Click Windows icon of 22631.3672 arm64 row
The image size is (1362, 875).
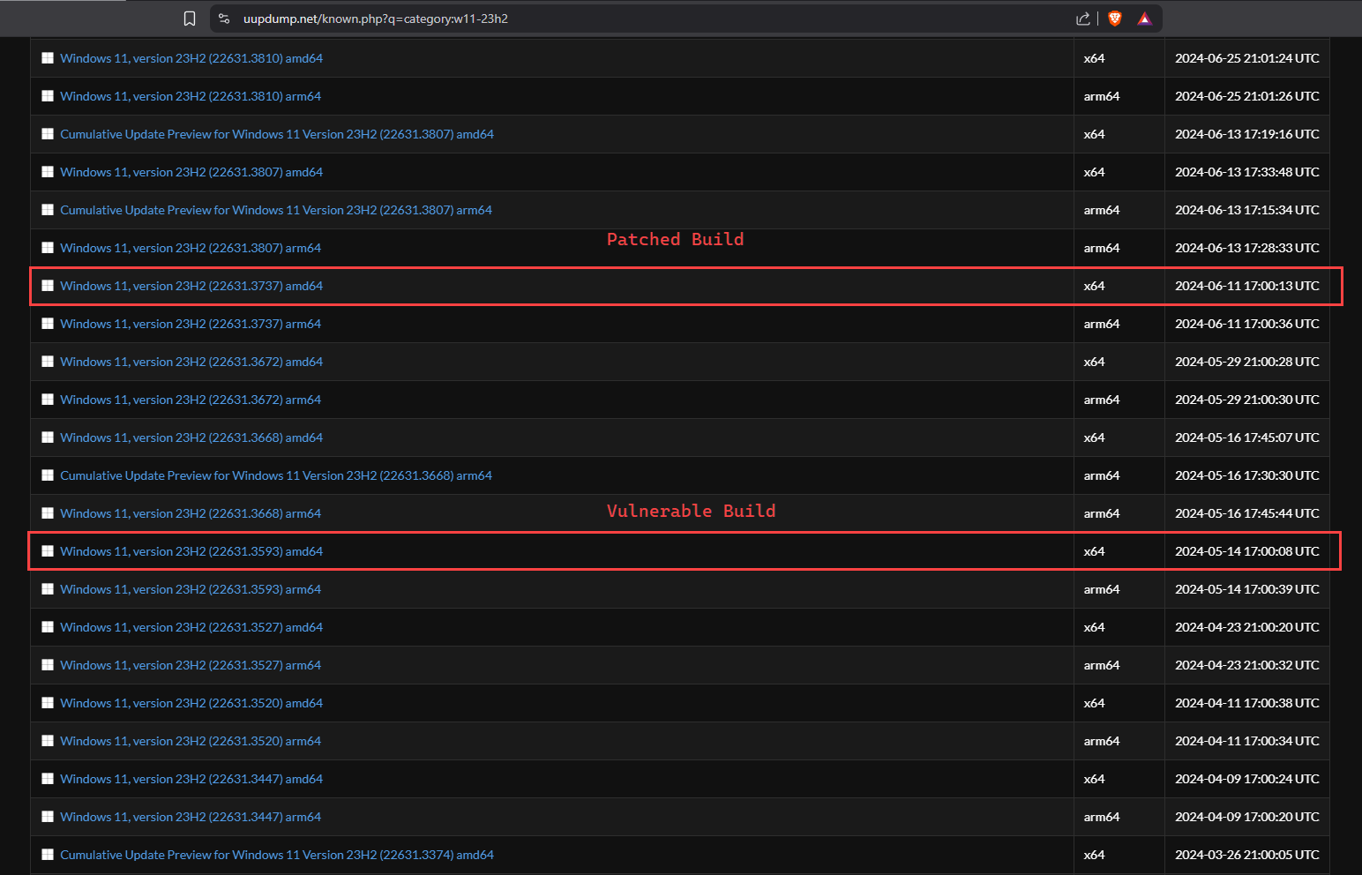click(x=48, y=400)
